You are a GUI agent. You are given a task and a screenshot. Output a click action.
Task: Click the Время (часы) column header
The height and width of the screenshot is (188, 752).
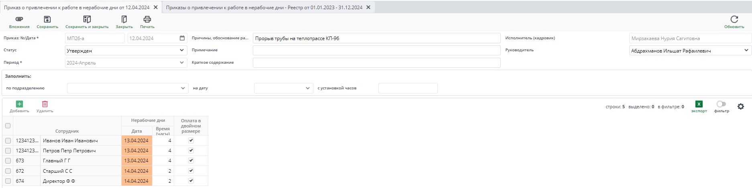pyautogui.click(x=163, y=131)
